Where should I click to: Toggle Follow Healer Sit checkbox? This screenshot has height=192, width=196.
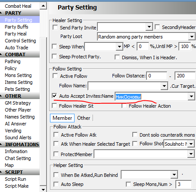pyautogui.click(x=54, y=106)
